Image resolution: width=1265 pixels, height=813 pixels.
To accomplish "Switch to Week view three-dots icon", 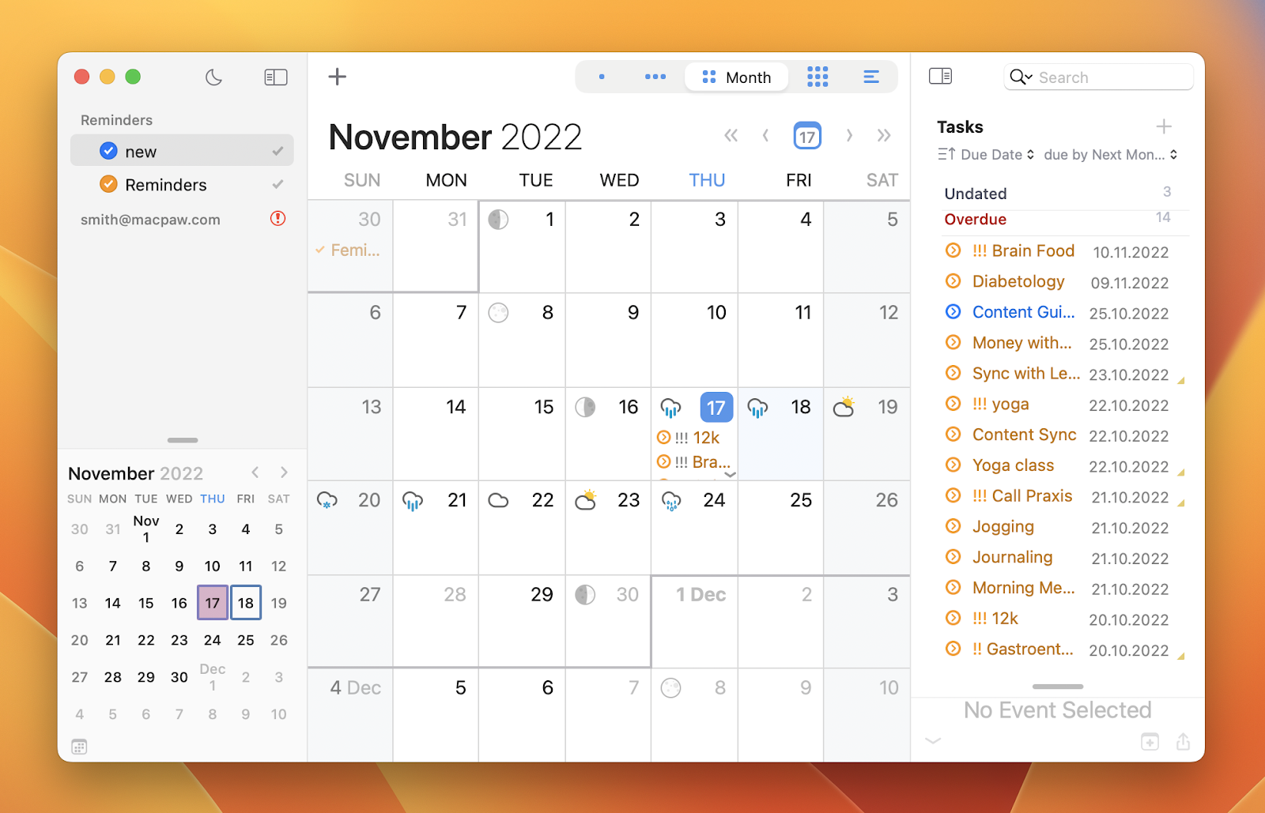I will tap(655, 77).
